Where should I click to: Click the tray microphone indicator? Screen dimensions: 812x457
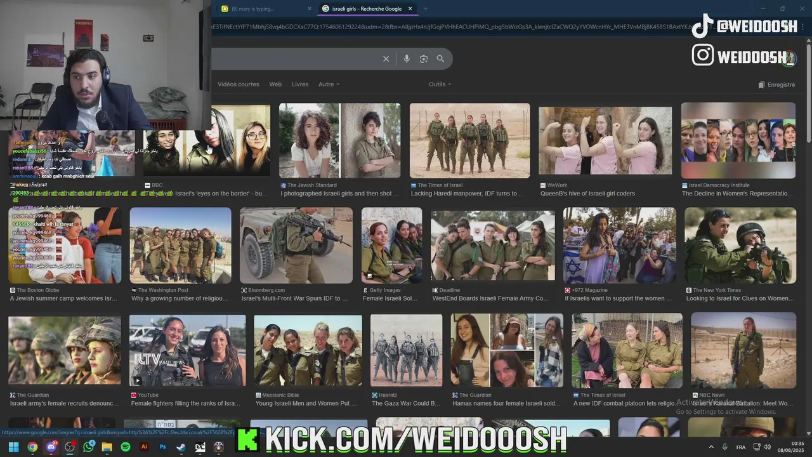(725, 447)
